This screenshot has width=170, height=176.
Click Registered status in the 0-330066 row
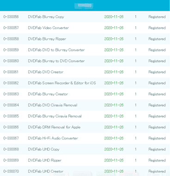point(157,127)
